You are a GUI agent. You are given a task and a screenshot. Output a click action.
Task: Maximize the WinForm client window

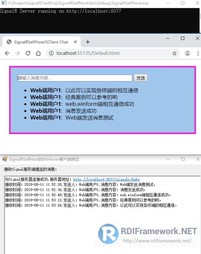183,159
